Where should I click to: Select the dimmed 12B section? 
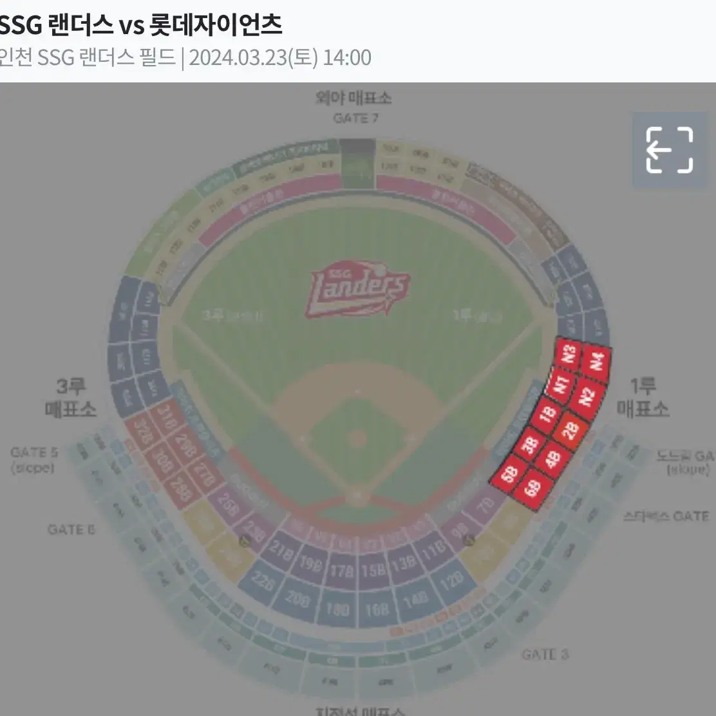tap(451, 582)
